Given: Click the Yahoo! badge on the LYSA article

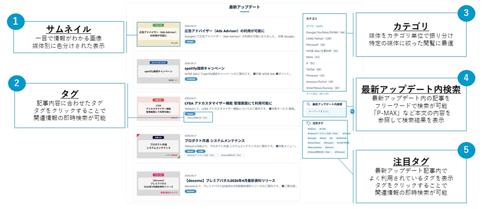Looking at the screenshot, I should point(189,114).
